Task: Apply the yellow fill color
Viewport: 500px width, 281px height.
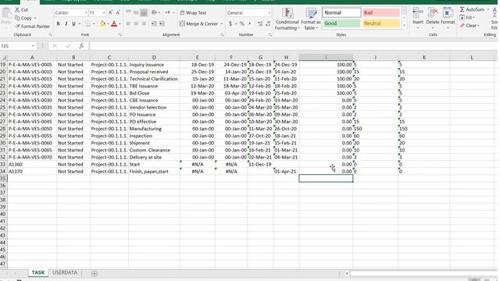Action: tap(102, 23)
